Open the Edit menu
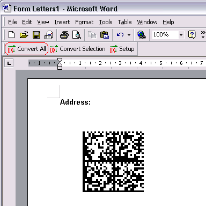Image resolution: width=206 pixels, height=206 pixels. [27, 22]
